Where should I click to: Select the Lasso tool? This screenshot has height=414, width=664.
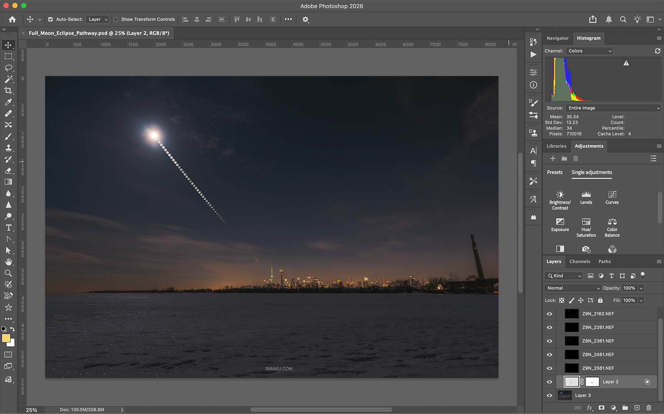8,68
